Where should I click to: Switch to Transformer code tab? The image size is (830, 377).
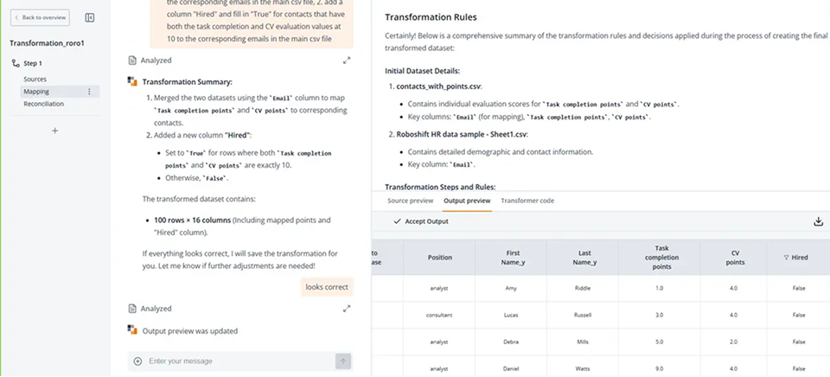527,201
